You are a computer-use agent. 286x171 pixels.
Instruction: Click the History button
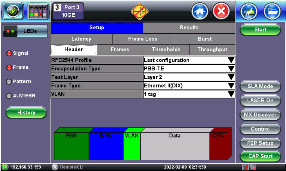26,113
